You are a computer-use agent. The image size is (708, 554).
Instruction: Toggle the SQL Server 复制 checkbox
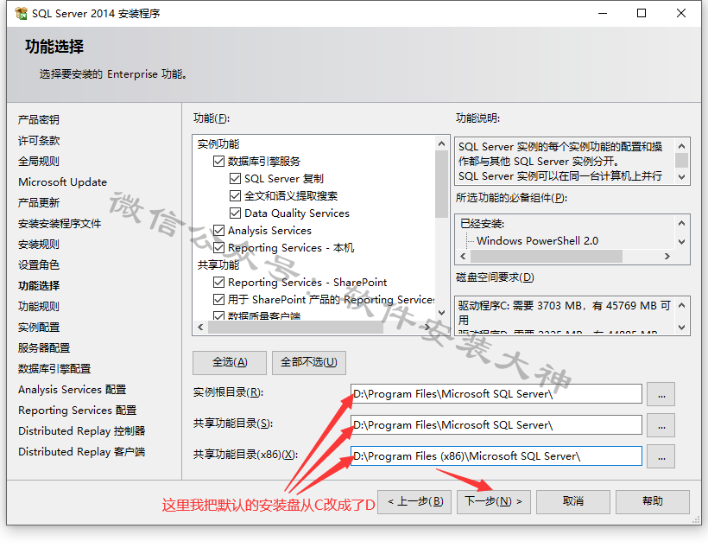(x=235, y=179)
